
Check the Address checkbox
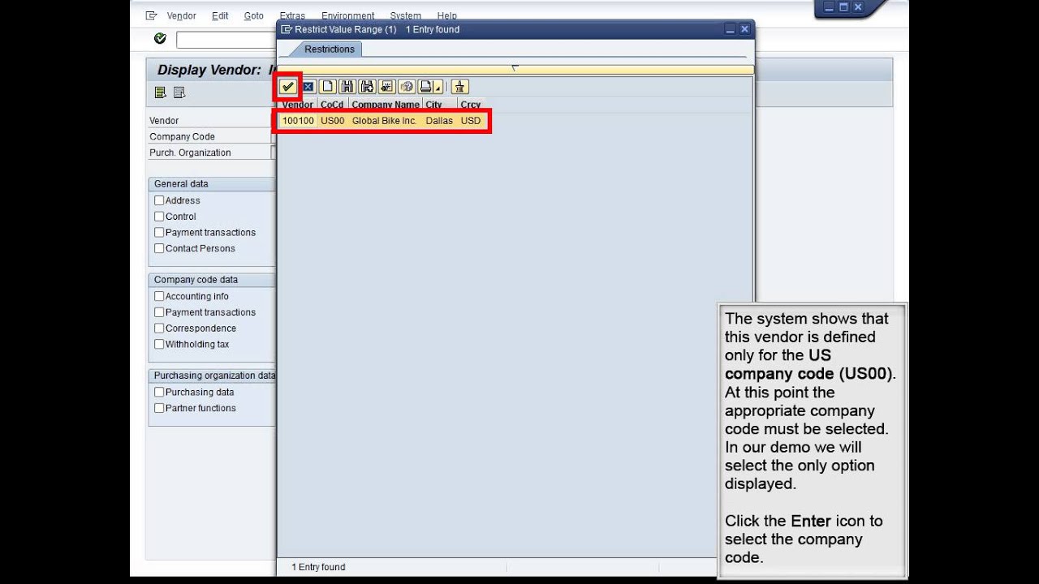(159, 200)
